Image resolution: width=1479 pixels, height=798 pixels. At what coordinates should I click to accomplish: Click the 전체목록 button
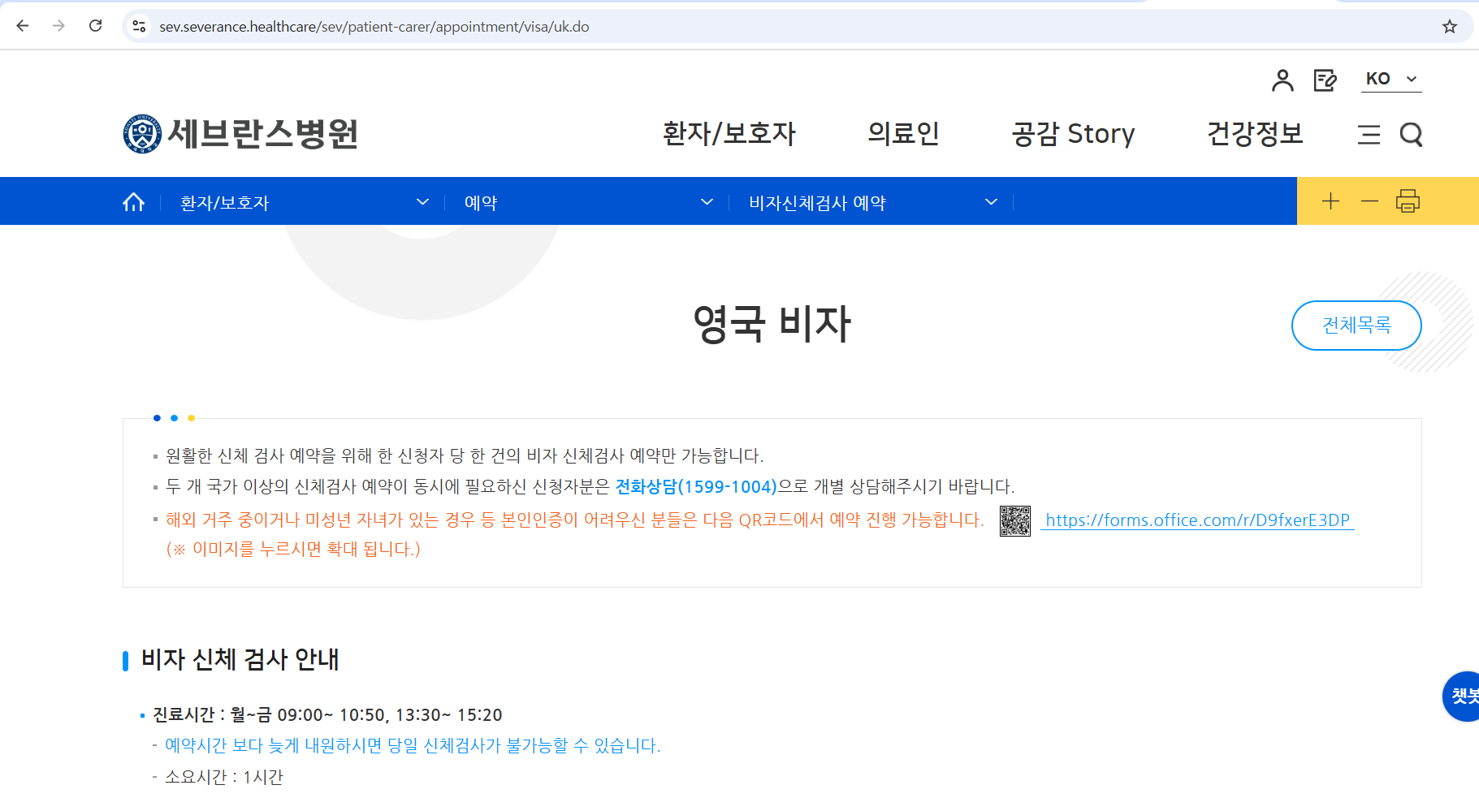1356,325
